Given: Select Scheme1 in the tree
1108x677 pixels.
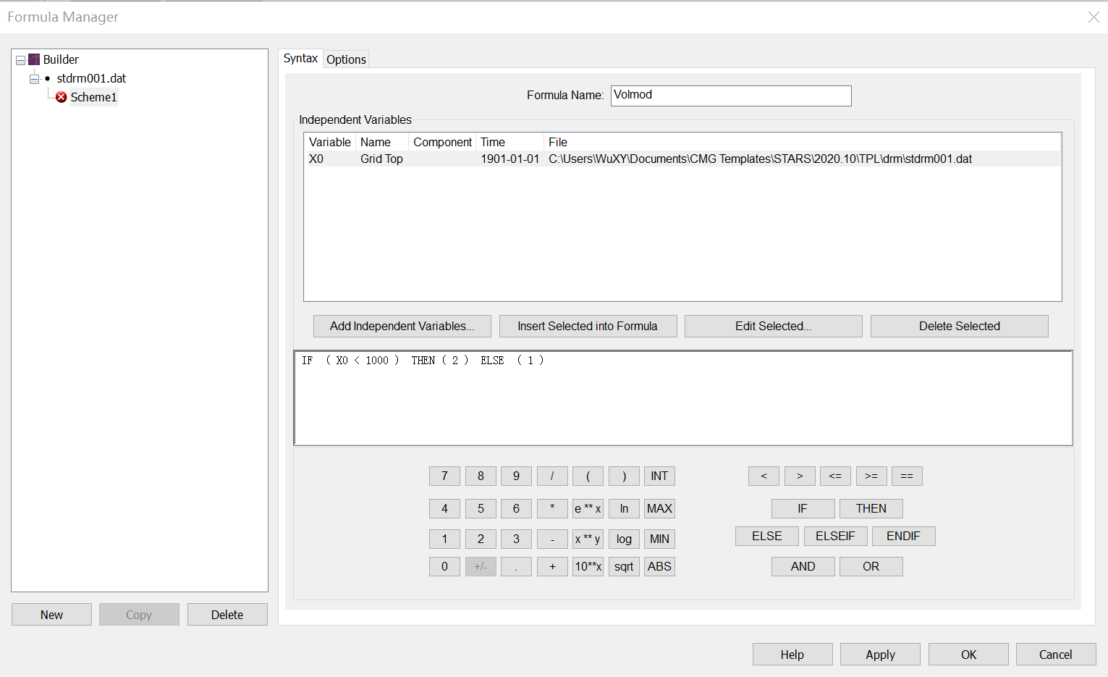Looking at the screenshot, I should click(x=93, y=97).
